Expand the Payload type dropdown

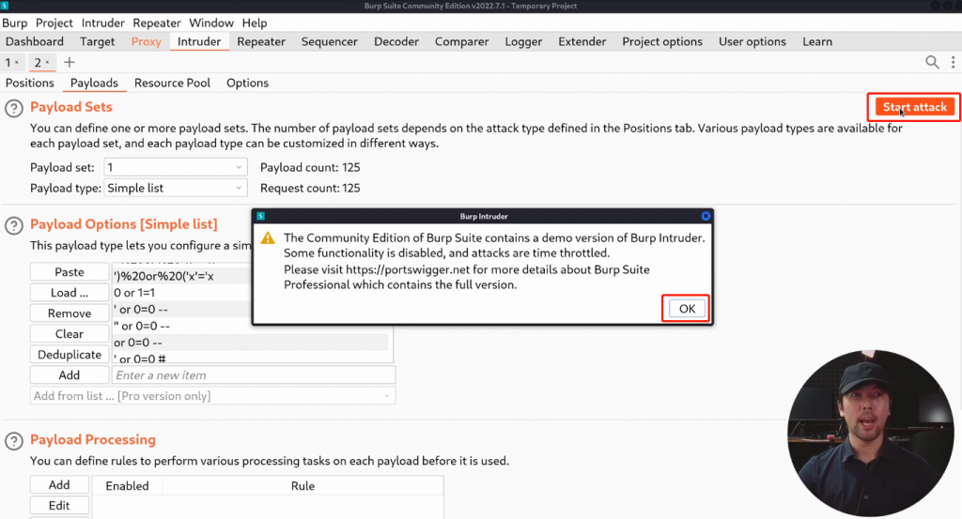click(176, 188)
